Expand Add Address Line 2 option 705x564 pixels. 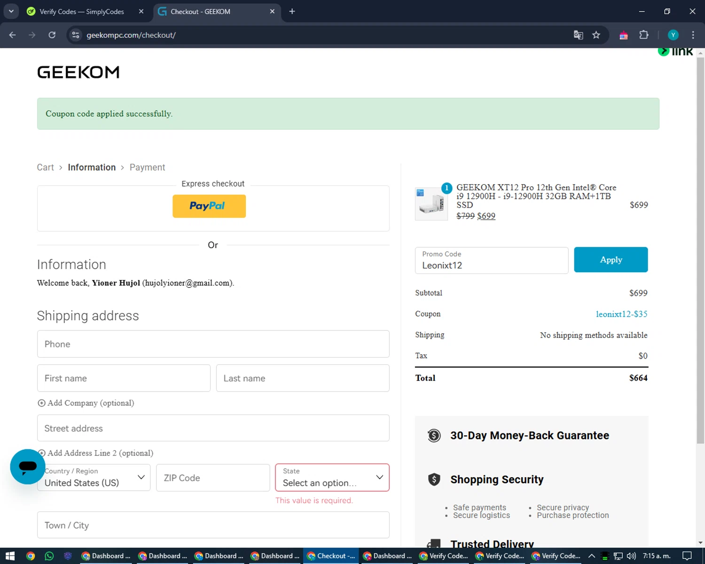tap(95, 453)
